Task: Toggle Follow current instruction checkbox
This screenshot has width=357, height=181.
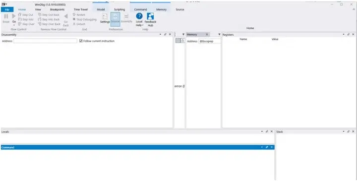Action: tap(81, 41)
